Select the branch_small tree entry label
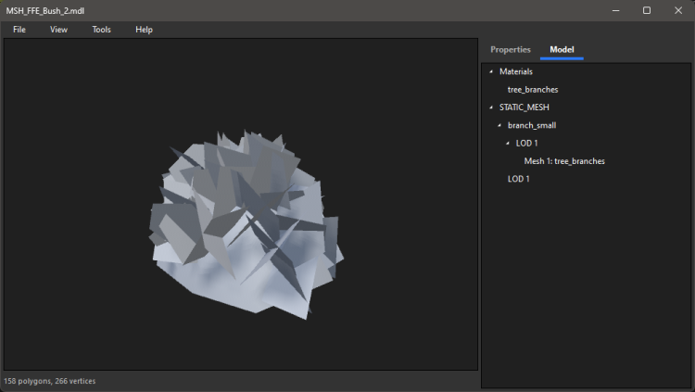The width and height of the screenshot is (695, 392). (532, 125)
